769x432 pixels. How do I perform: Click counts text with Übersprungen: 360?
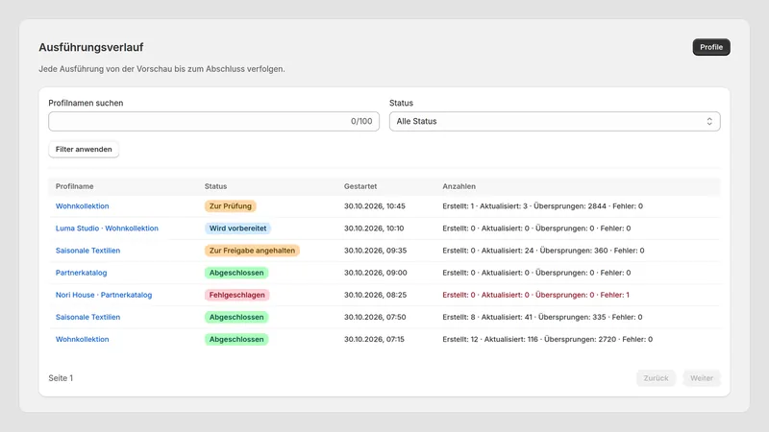click(x=543, y=251)
